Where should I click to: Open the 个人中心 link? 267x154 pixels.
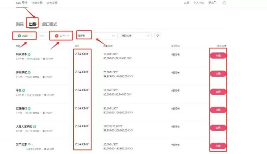pyautogui.click(x=199, y=3)
